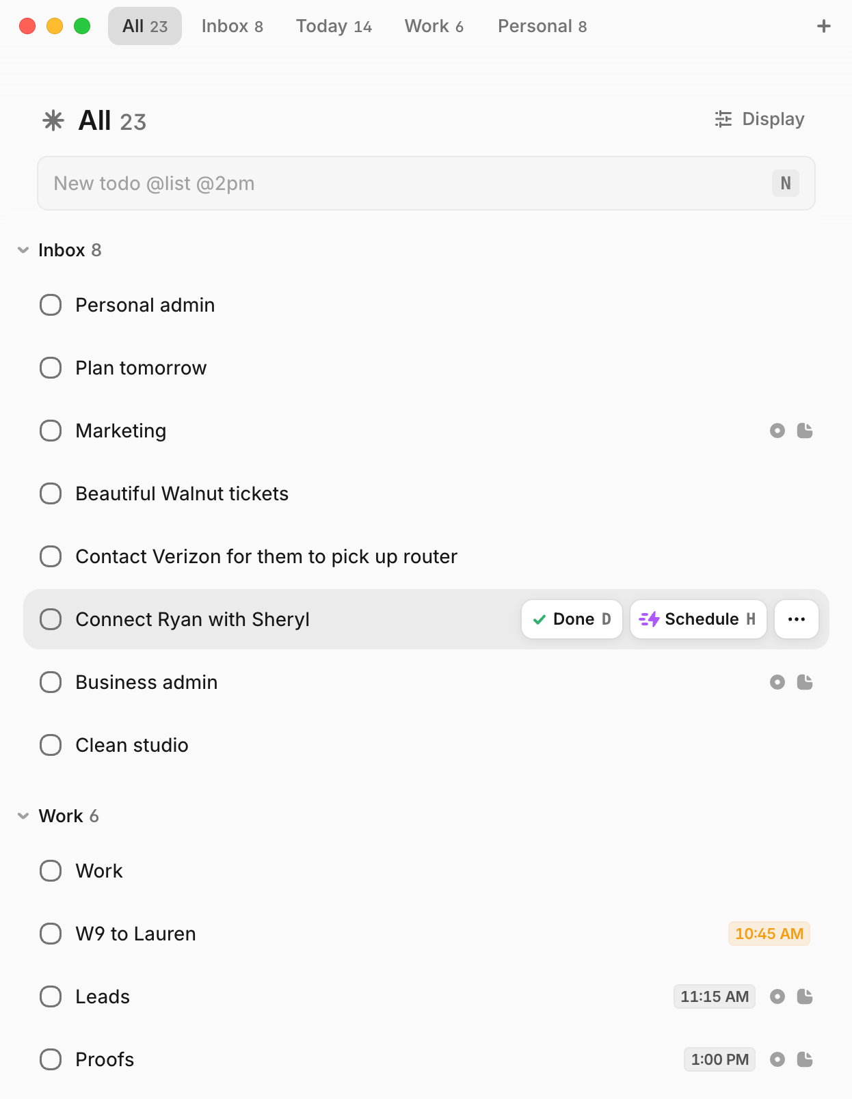852x1099 pixels.
Task: Click the asterisk icon beside All heading
Action: (53, 121)
